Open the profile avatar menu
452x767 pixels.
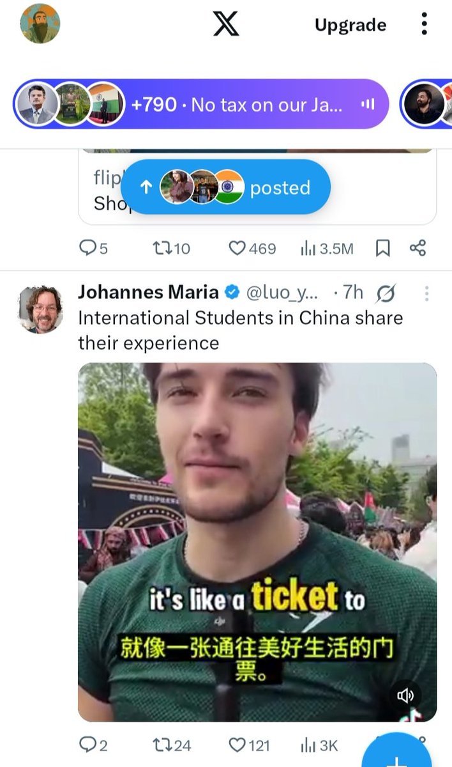click(40, 24)
